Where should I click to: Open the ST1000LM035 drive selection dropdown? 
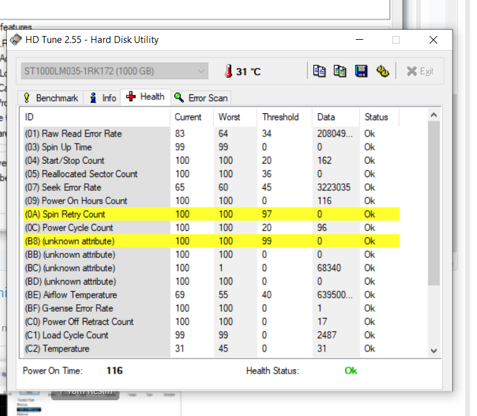tap(115, 71)
